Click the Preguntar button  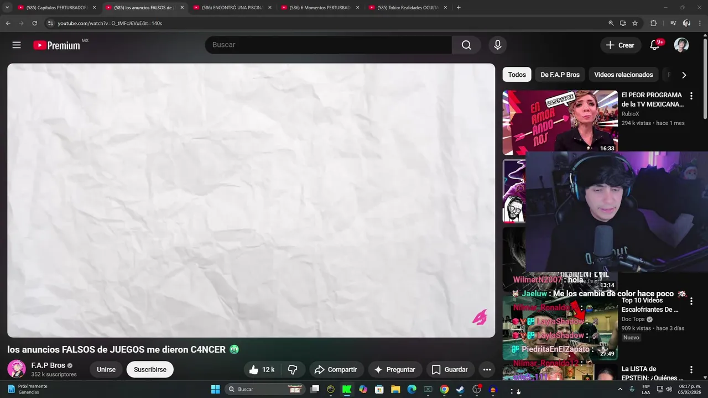[395, 370]
